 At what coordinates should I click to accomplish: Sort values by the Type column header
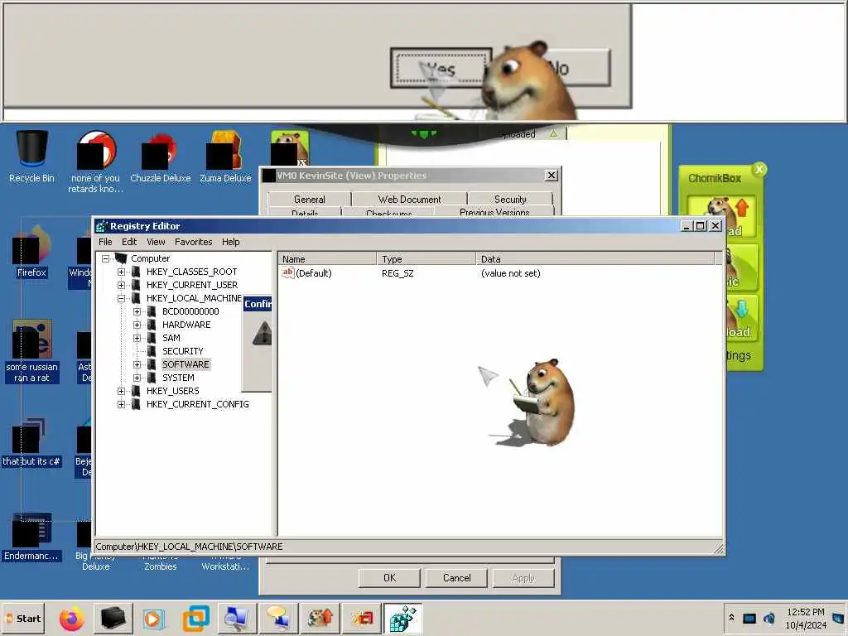coord(426,259)
